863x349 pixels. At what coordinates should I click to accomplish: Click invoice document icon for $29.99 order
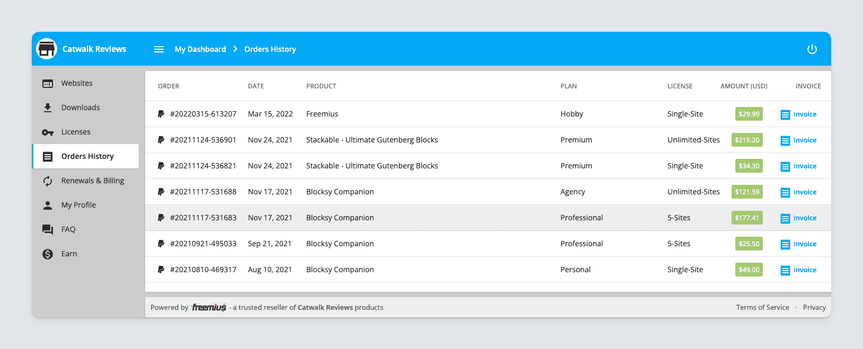(x=785, y=115)
